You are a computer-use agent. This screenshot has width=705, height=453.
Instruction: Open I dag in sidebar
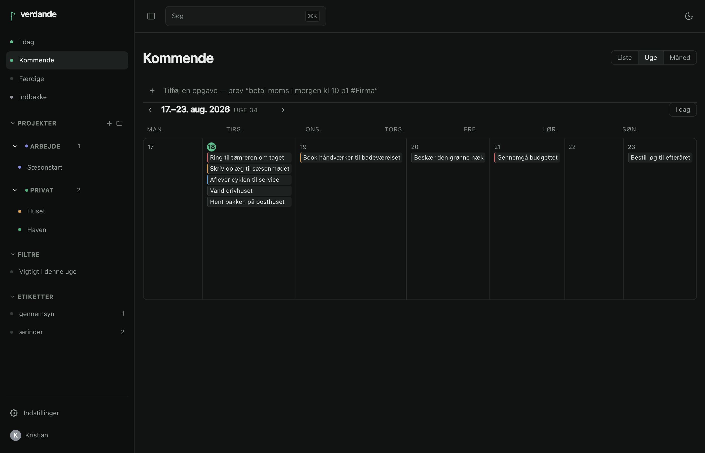(x=67, y=42)
